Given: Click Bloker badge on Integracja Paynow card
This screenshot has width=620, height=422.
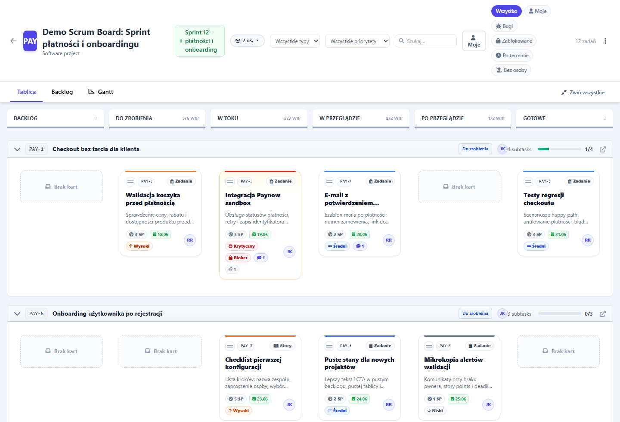Looking at the screenshot, I should coord(238,258).
